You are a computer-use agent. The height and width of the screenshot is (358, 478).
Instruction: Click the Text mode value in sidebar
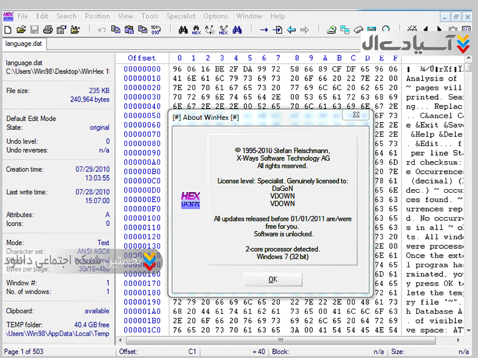coord(103,243)
